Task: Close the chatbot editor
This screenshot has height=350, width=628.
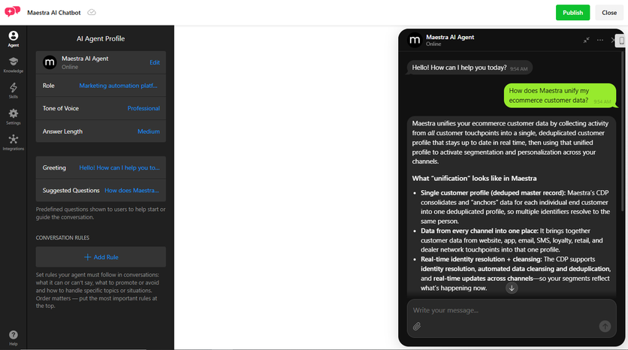Action: point(609,13)
